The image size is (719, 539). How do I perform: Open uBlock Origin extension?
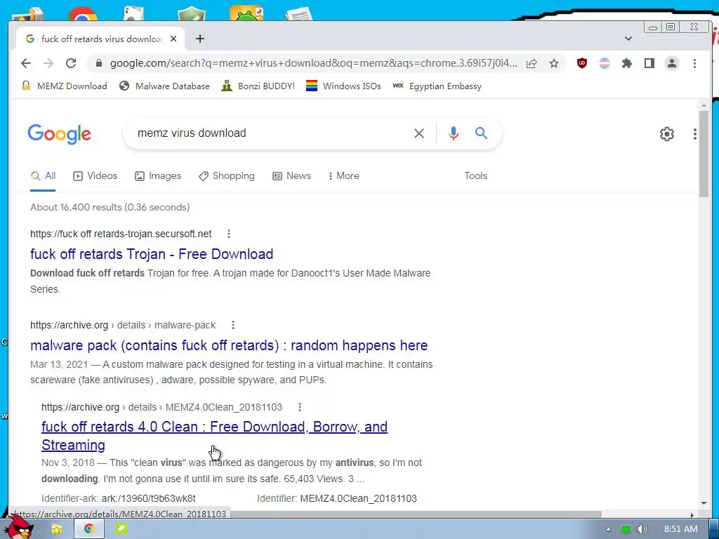(582, 63)
